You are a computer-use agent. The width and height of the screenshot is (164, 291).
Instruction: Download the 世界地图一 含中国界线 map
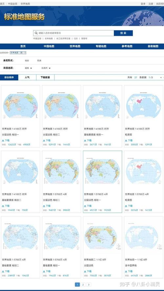point(129,271)
